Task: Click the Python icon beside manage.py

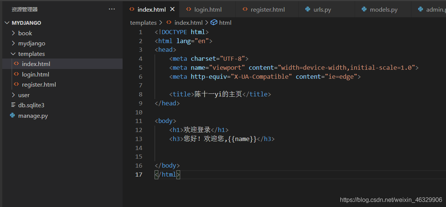Action: pos(13,115)
